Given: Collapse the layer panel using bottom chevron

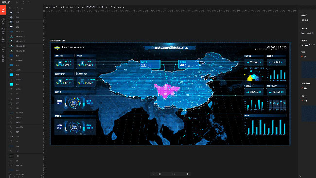Looking at the screenshot, I should [x=41, y=177].
